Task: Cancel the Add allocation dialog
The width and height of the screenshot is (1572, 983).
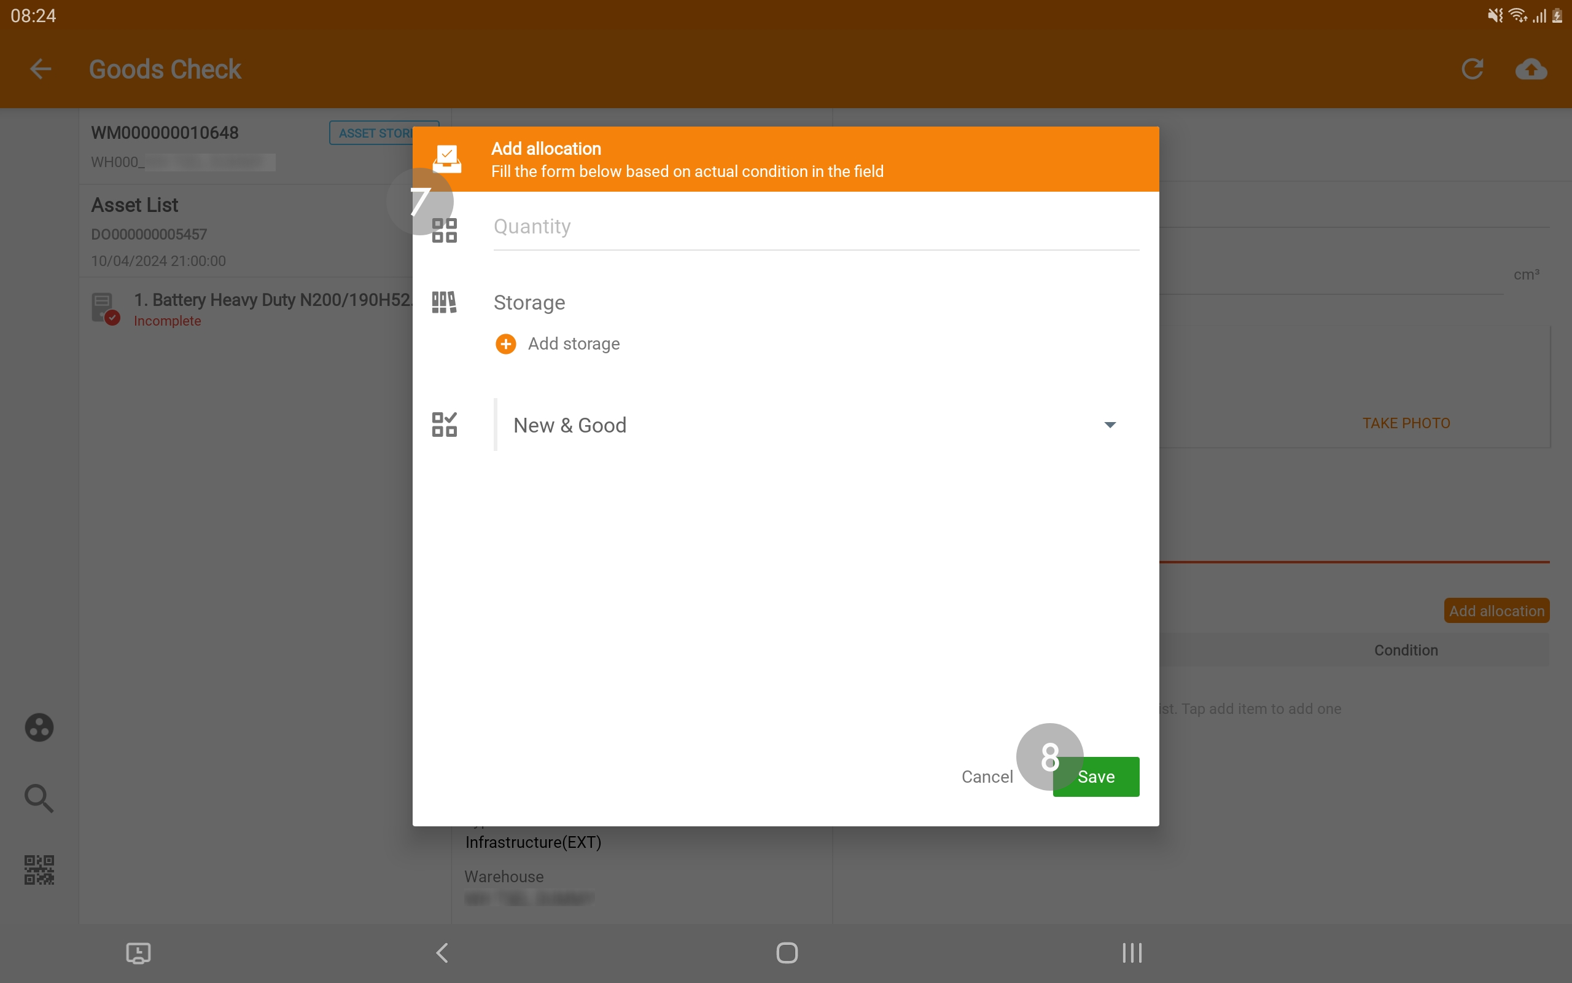Action: (x=987, y=776)
